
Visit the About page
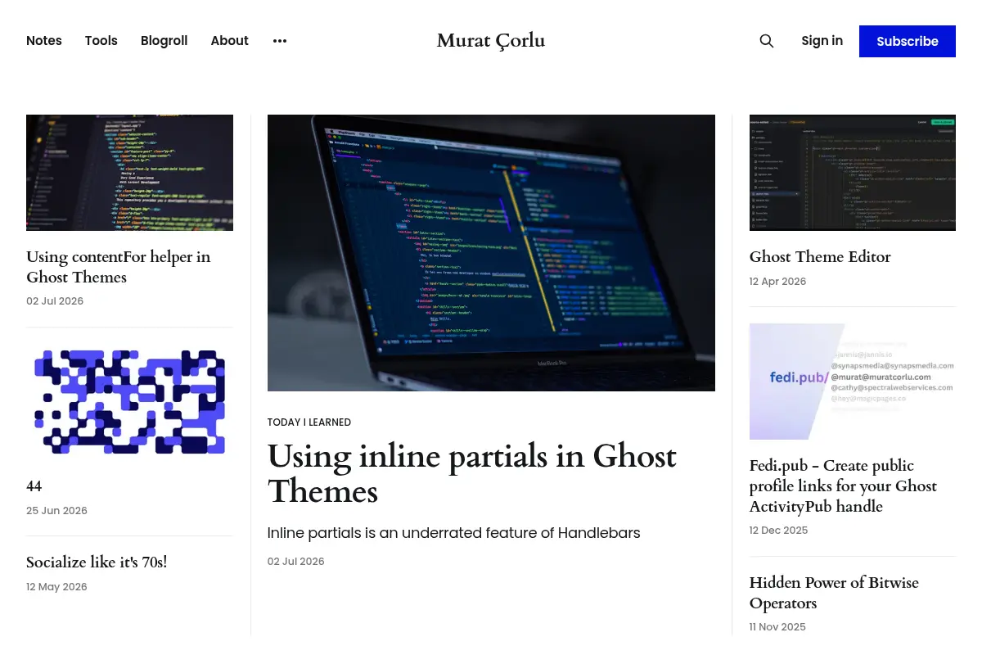pyautogui.click(x=230, y=41)
